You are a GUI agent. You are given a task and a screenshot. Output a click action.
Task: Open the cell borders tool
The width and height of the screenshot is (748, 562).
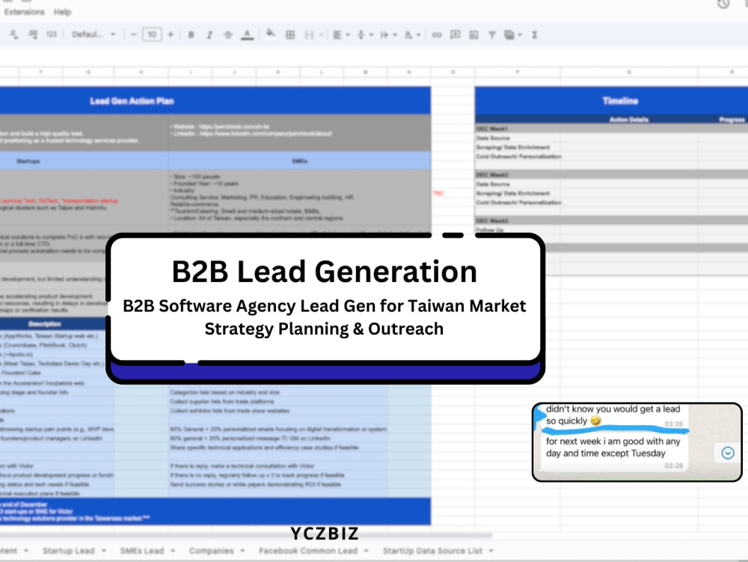click(x=290, y=34)
